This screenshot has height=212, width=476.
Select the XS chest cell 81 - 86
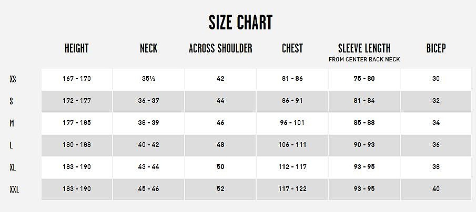pyautogui.click(x=292, y=79)
